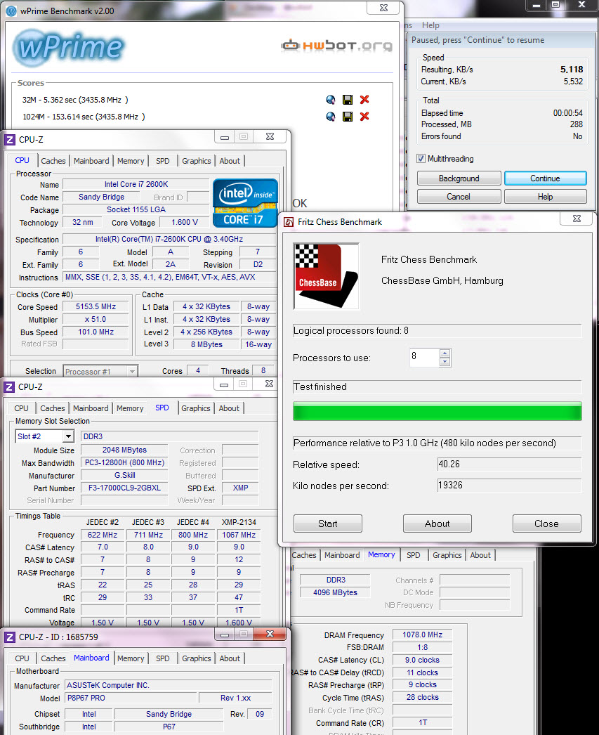Switch to CPU tab in the SPD CPU-Z window
Screen dimensions: 599x735
pyautogui.click(x=21, y=408)
